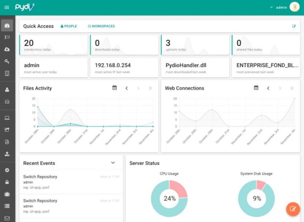This screenshot has height=222, width=304.
Task: Collapse the Recent Events panel chevron
Action: (113, 163)
